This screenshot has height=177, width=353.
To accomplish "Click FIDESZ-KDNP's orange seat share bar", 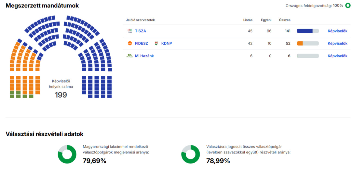I will tap(300, 43).
